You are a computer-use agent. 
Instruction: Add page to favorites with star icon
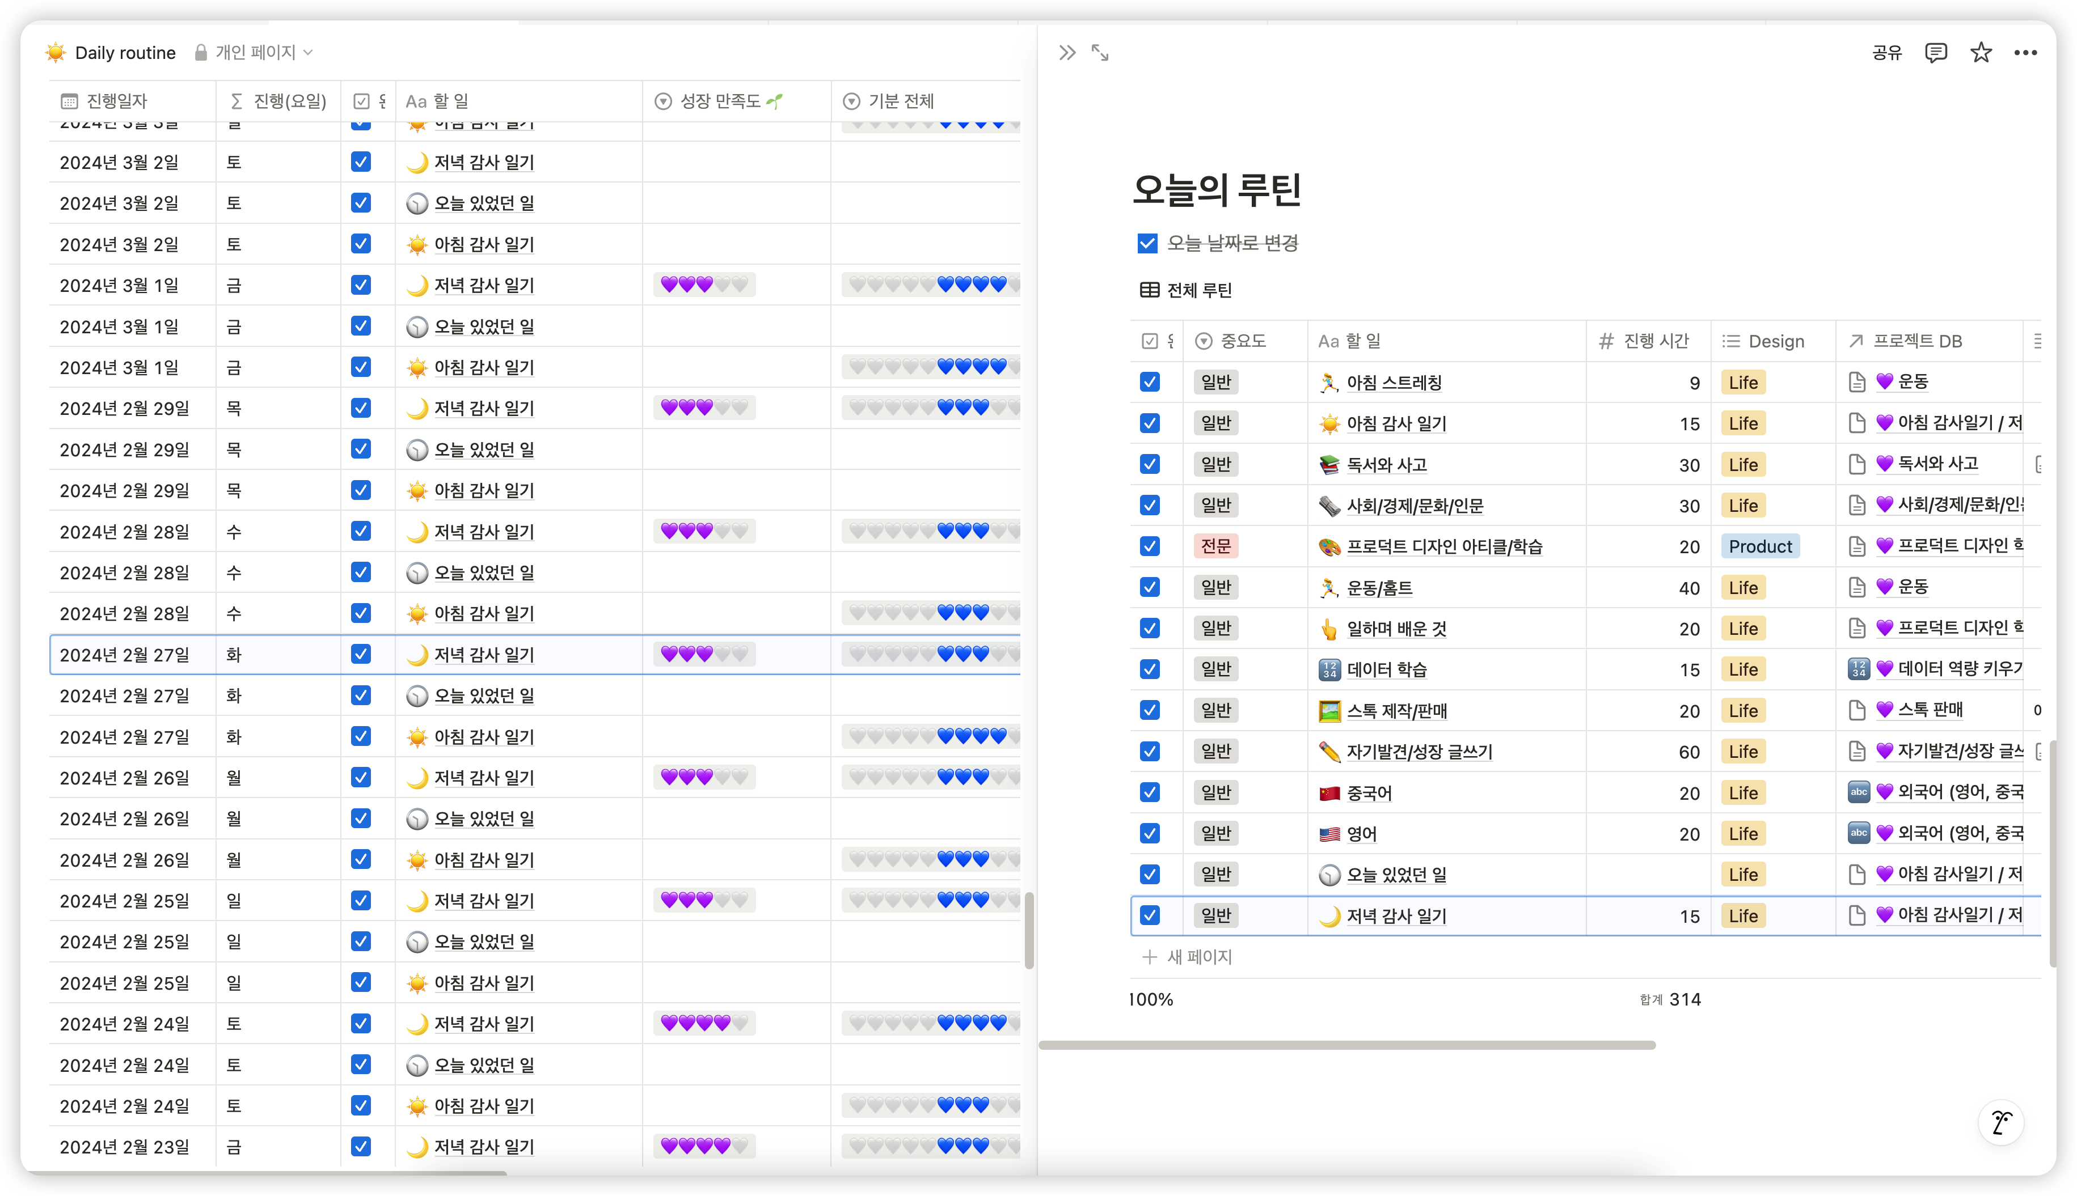point(1981,53)
